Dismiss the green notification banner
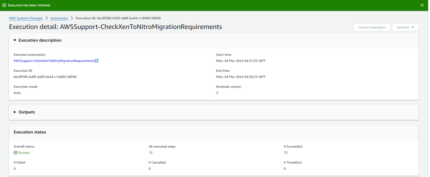 tap(422, 5)
